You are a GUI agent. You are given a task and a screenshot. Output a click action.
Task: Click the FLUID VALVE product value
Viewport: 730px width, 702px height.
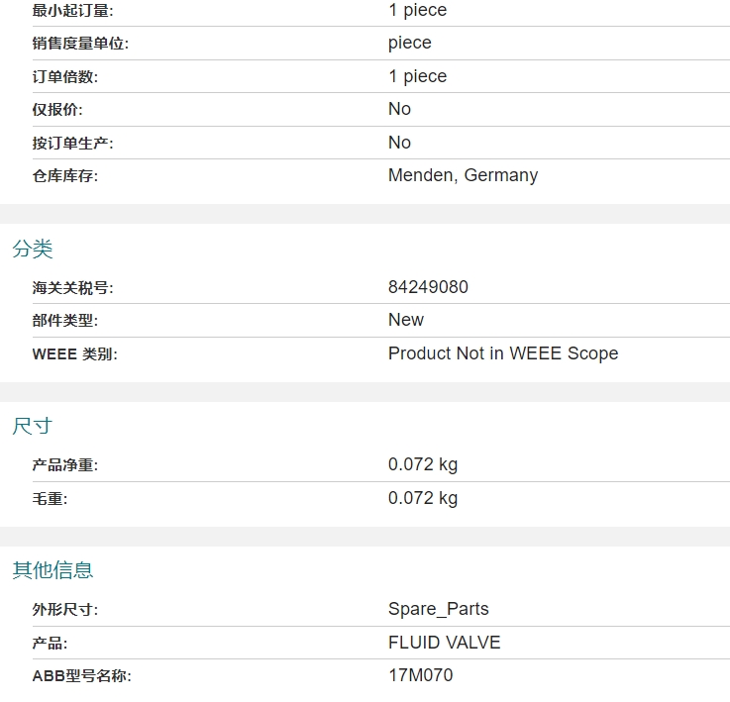[444, 643]
